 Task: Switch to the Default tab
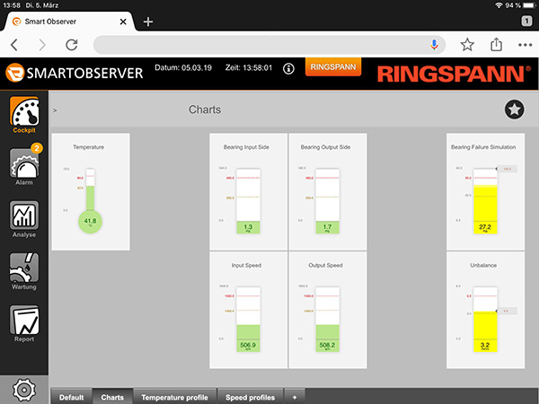tap(71, 397)
